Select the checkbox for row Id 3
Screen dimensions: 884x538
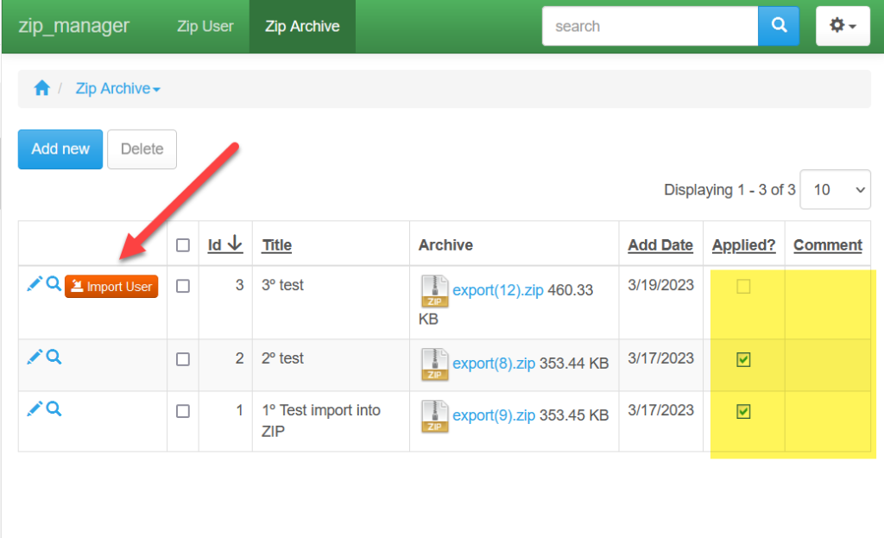tap(182, 287)
